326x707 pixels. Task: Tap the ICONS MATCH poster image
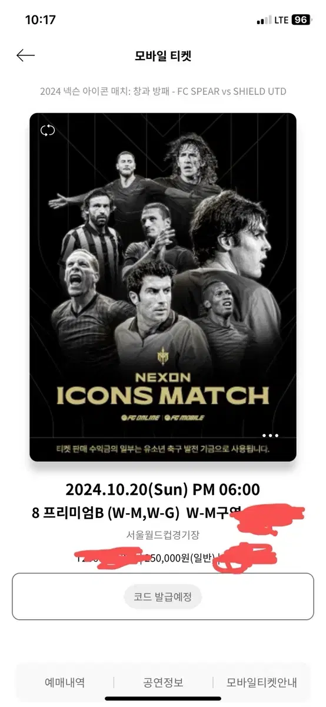tap(163, 288)
